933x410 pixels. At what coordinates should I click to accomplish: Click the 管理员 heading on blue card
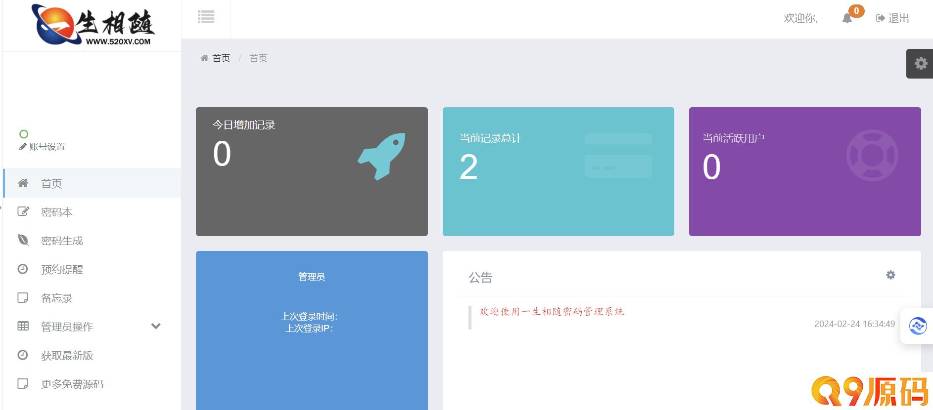[312, 277]
